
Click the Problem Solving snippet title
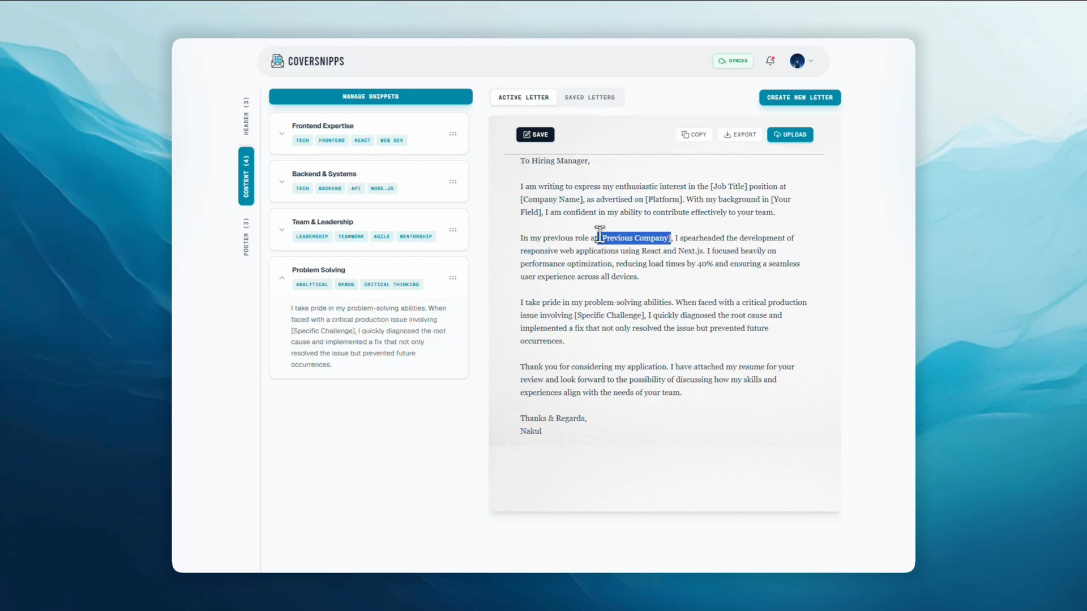tap(318, 270)
